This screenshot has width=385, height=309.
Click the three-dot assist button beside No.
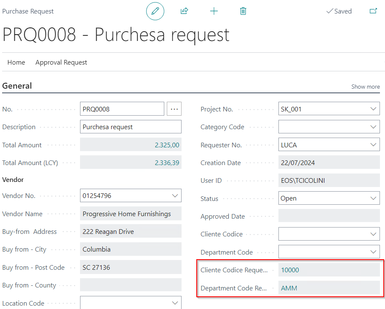(174, 109)
